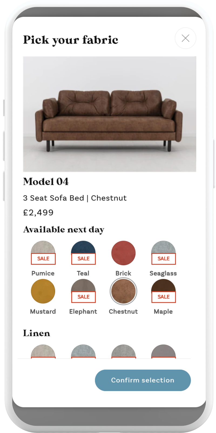Click the Model 04 product title
This screenshot has width=216, height=433.
pos(46,182)
